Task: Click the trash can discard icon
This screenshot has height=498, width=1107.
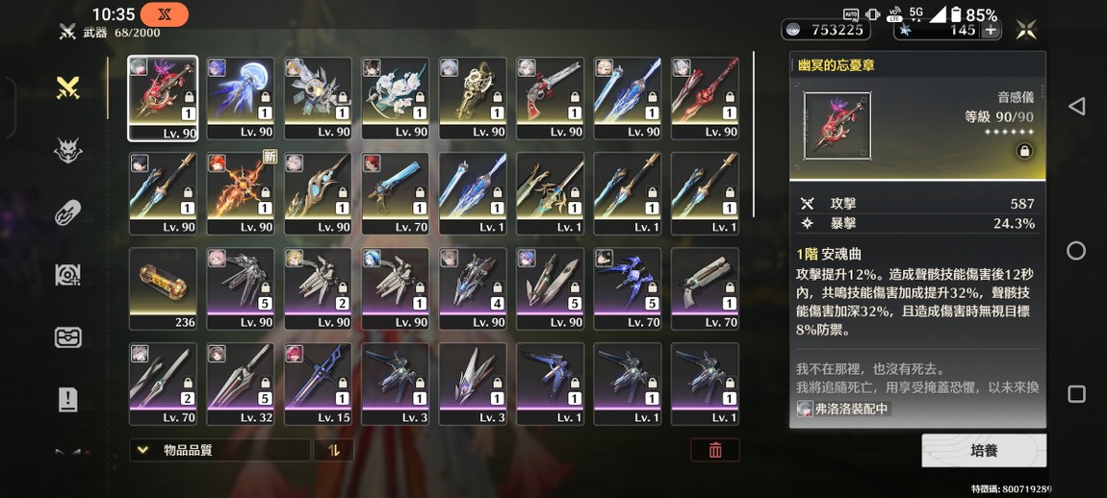Action: tap(715, 450)
